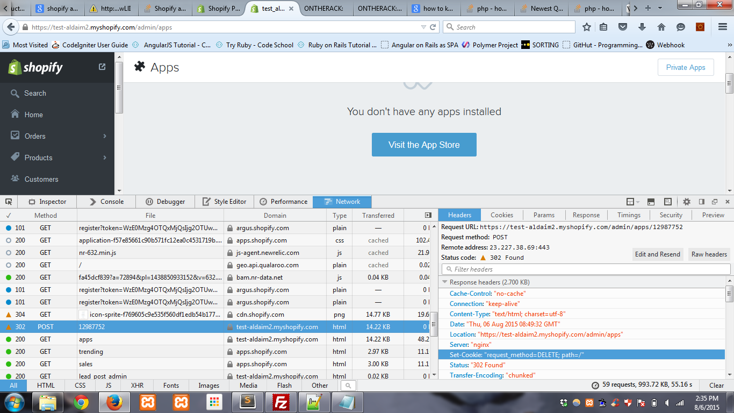This screenshot has width=734, height=413.
Task: Open the Debugger tab
Action: (165, 202)
